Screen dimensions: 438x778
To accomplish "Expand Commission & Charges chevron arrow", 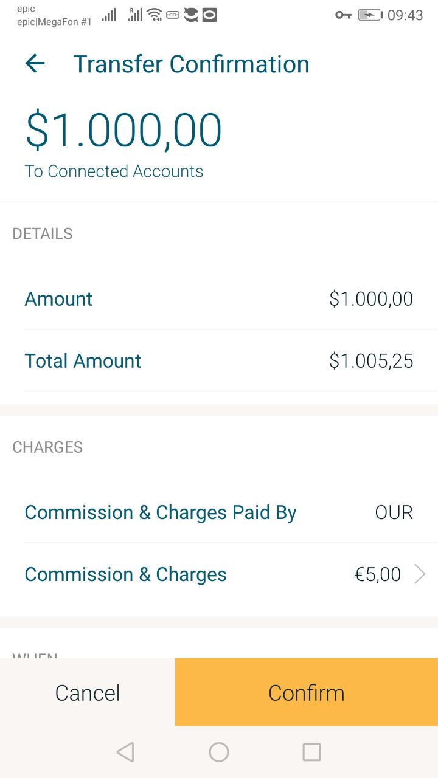I will pos(420,574).
